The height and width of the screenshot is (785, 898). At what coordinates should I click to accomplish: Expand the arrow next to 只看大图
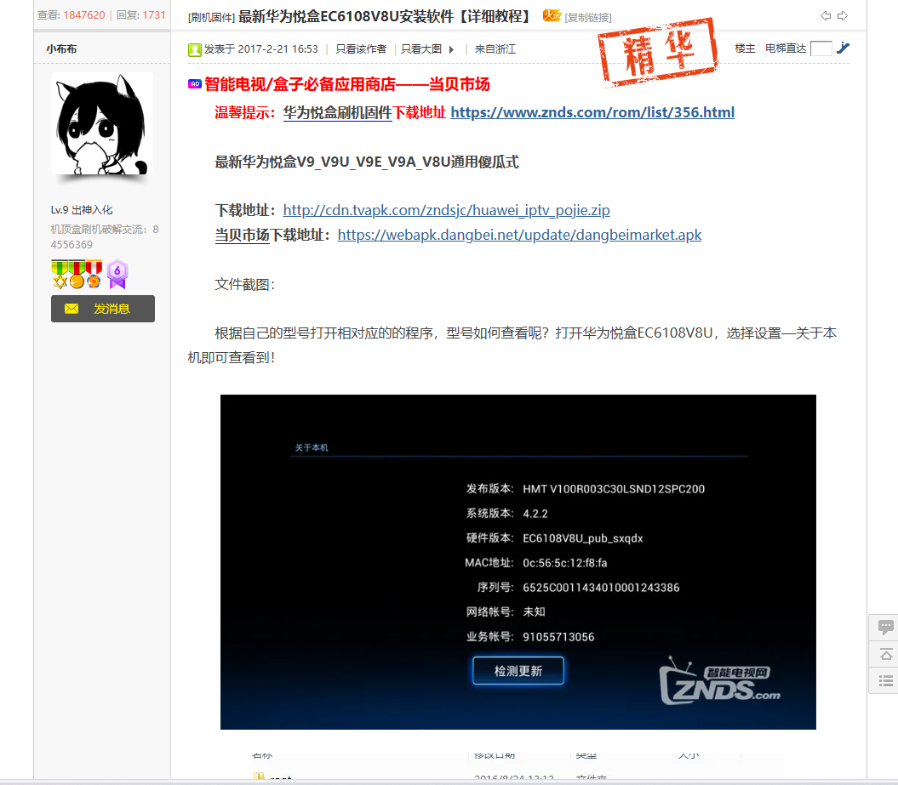[451, 50]
